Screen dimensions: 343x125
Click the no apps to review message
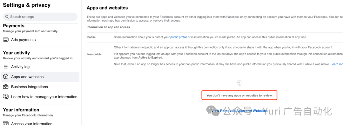tap(239, 95)
